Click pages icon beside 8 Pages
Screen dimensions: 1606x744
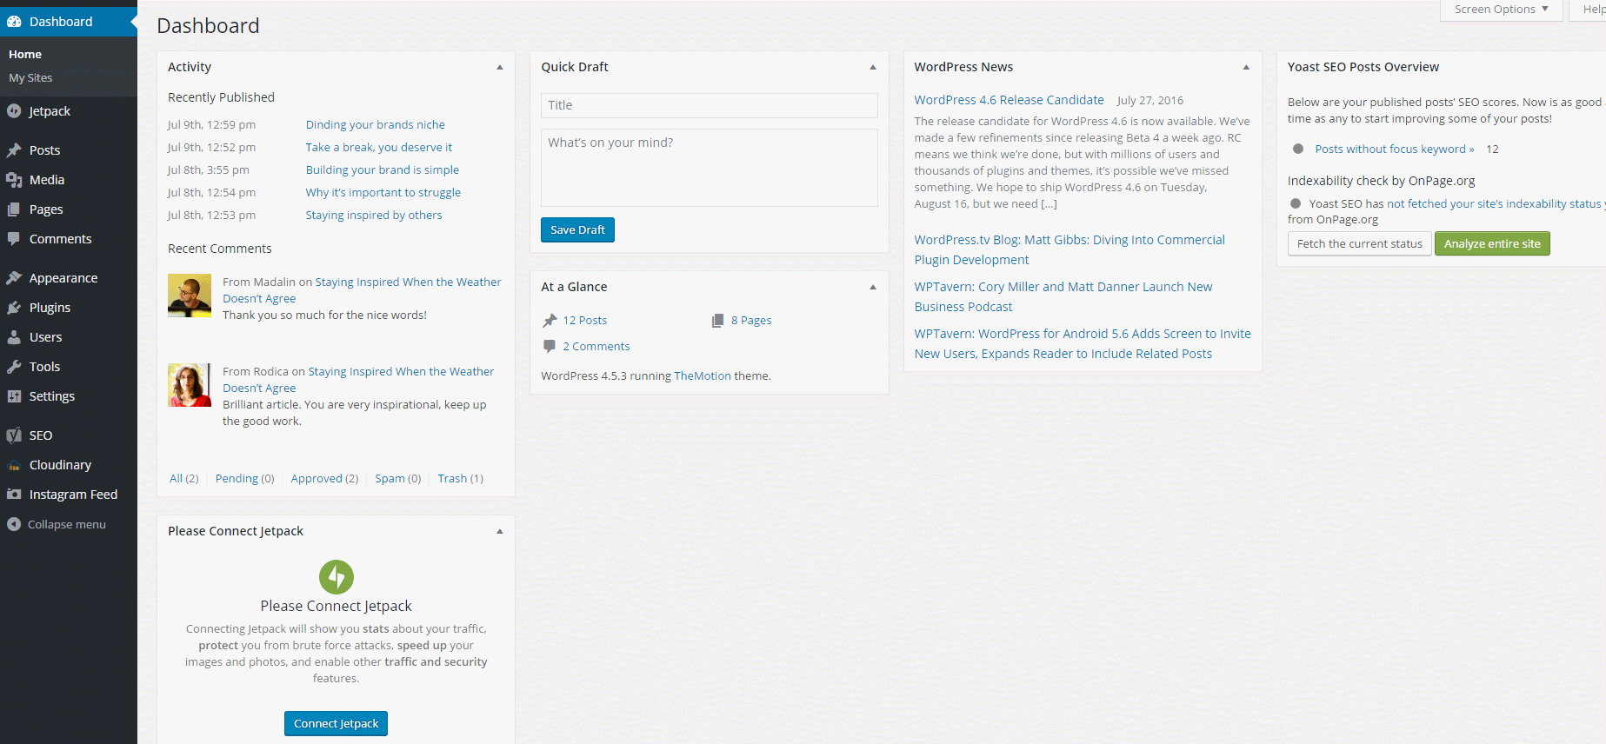tap(718, 321)
